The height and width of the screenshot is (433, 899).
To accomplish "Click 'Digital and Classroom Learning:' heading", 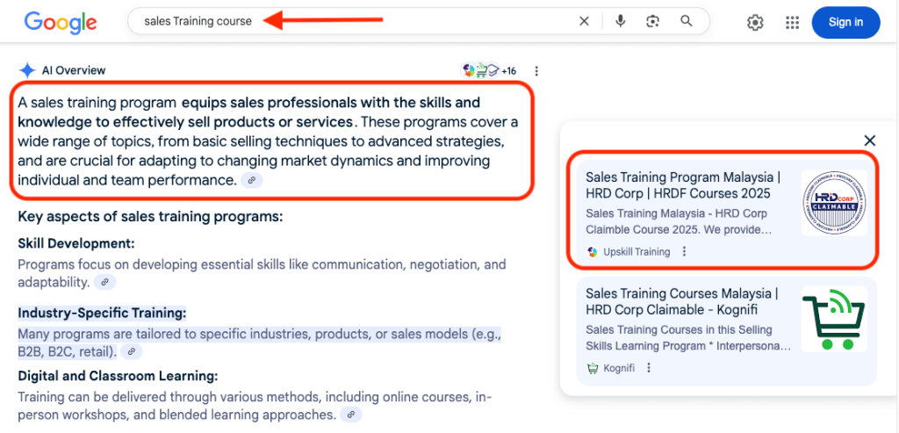I will (119, 376).
